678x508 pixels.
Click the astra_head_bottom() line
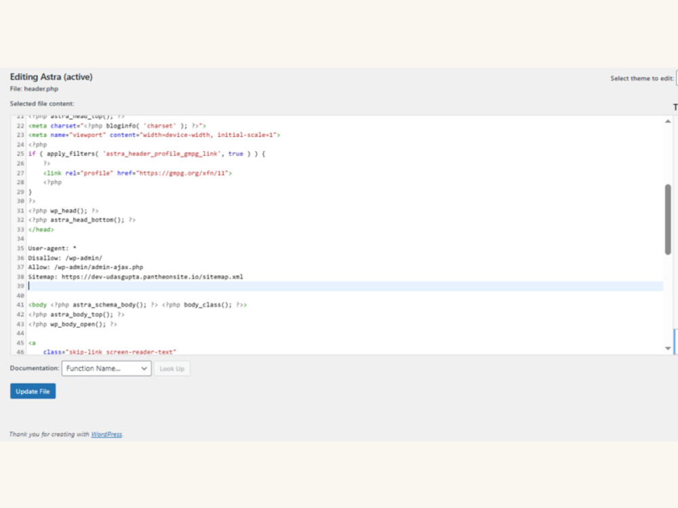[x=82, y=220]
